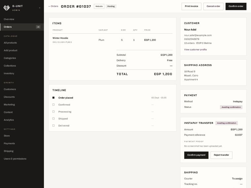This screenshot has height=188, width=251.
Task: Navigate to Inventory
Action: pyautogui.click(x=9, y=73)
